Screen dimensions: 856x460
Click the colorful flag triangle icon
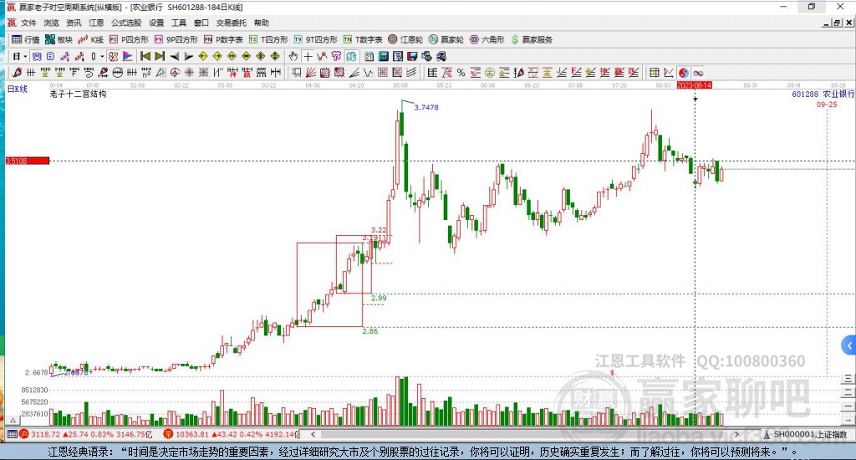tap(128, 56)
